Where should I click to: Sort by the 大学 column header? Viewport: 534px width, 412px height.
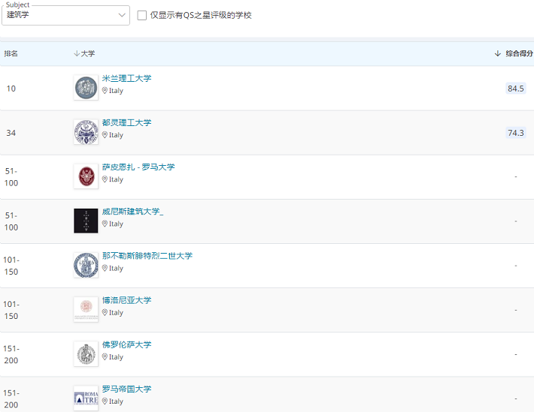84,54
